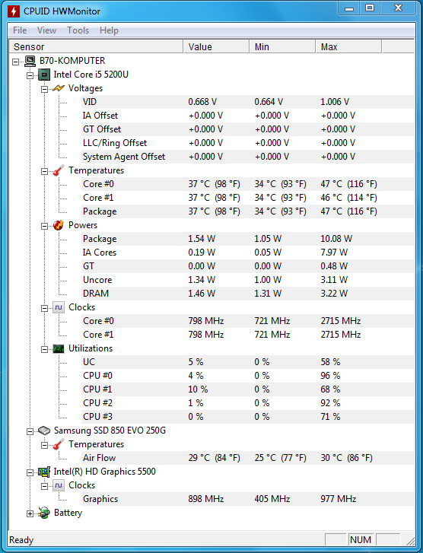Screen dimensions: 423x553
Task: Click the Intel Core i5 5200U processor icon
Action: [44, 75]
